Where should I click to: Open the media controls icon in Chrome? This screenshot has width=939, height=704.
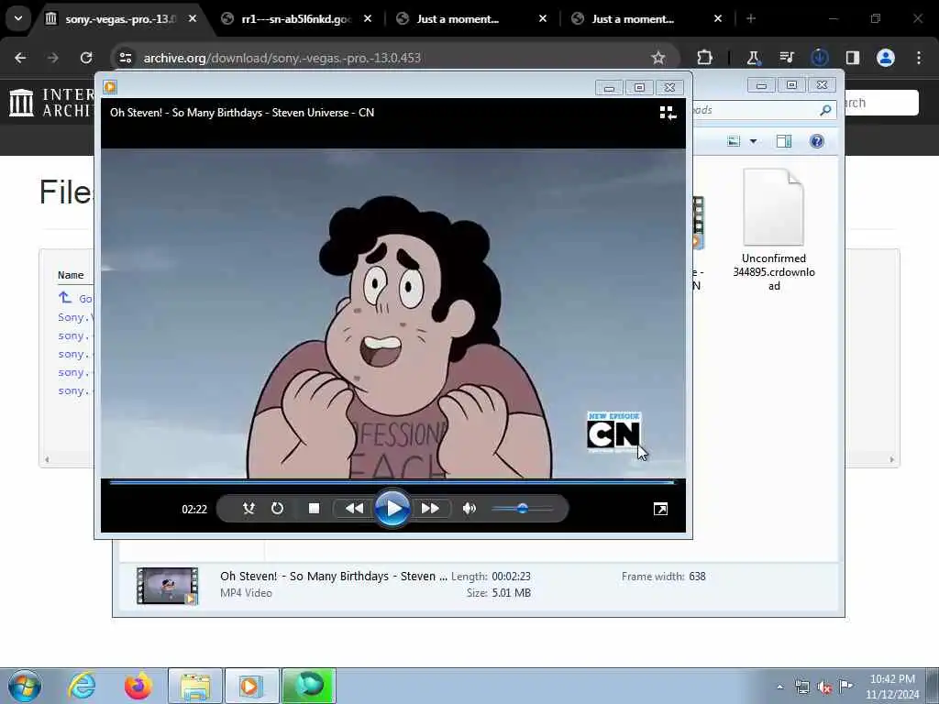click(786, 58)
